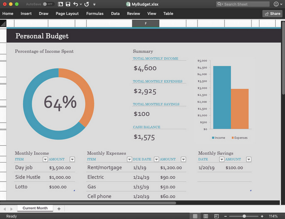This screenshot has height=219, width=285.
Task: Open the Page Layout ribbon tab
Action: point(67,14)
